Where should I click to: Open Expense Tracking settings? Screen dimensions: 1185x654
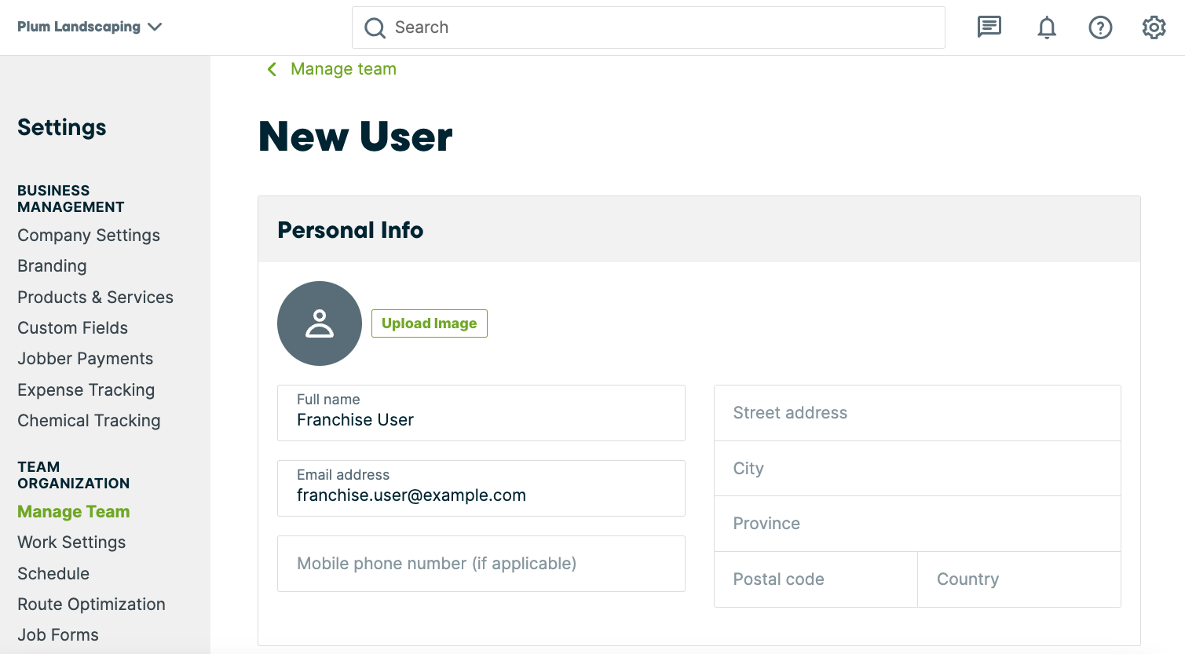[x=86, y=390]
